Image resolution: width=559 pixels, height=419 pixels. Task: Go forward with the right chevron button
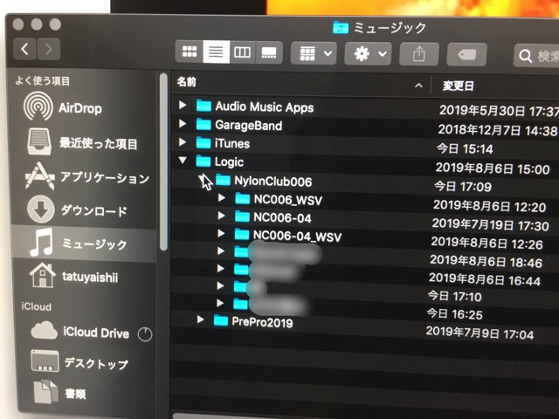pos(49,49)
